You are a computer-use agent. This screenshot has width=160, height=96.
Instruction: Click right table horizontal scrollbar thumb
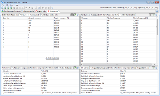click(117, 64)
